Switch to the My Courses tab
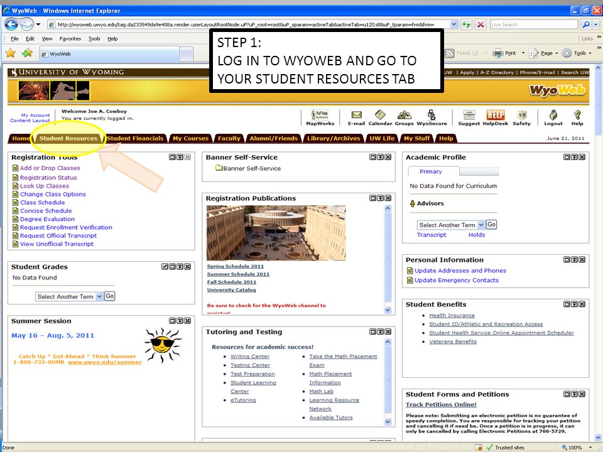The width and height of the screenshot is (603, 452). (190, 138)
